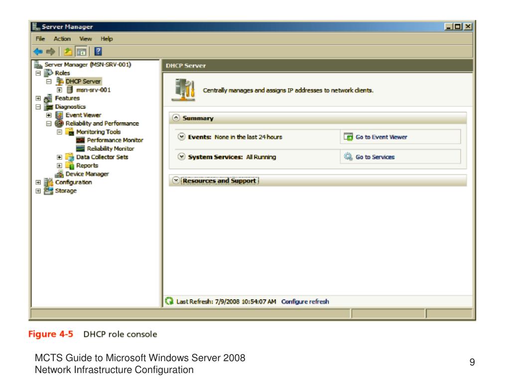Open the View menu
The image size is (510, 383).
point(86,39)
